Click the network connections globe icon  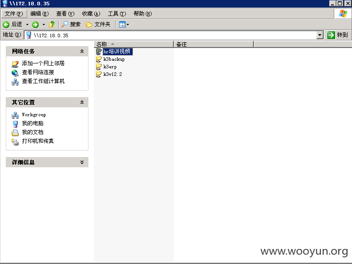pos(15,73)
